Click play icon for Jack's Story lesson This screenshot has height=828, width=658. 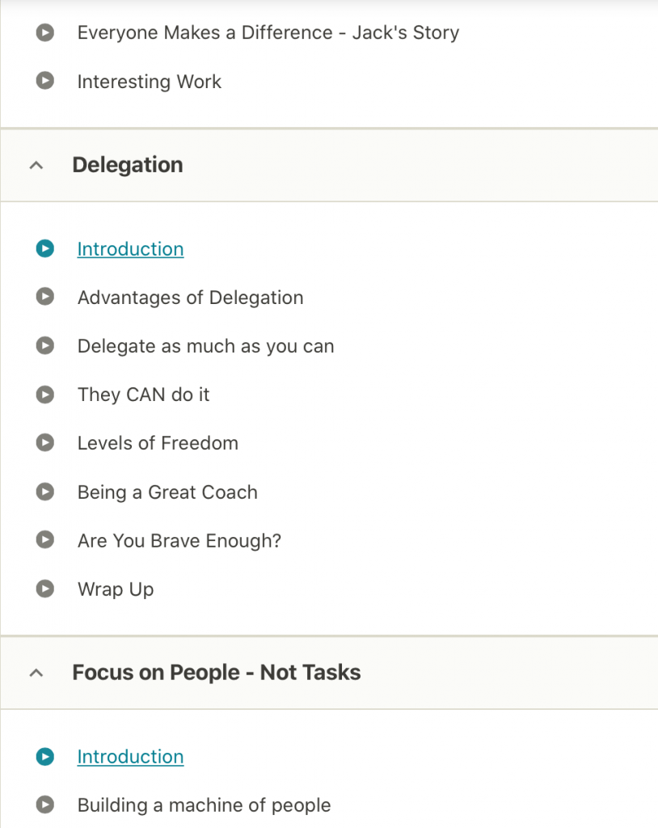[x=45, y=33]
